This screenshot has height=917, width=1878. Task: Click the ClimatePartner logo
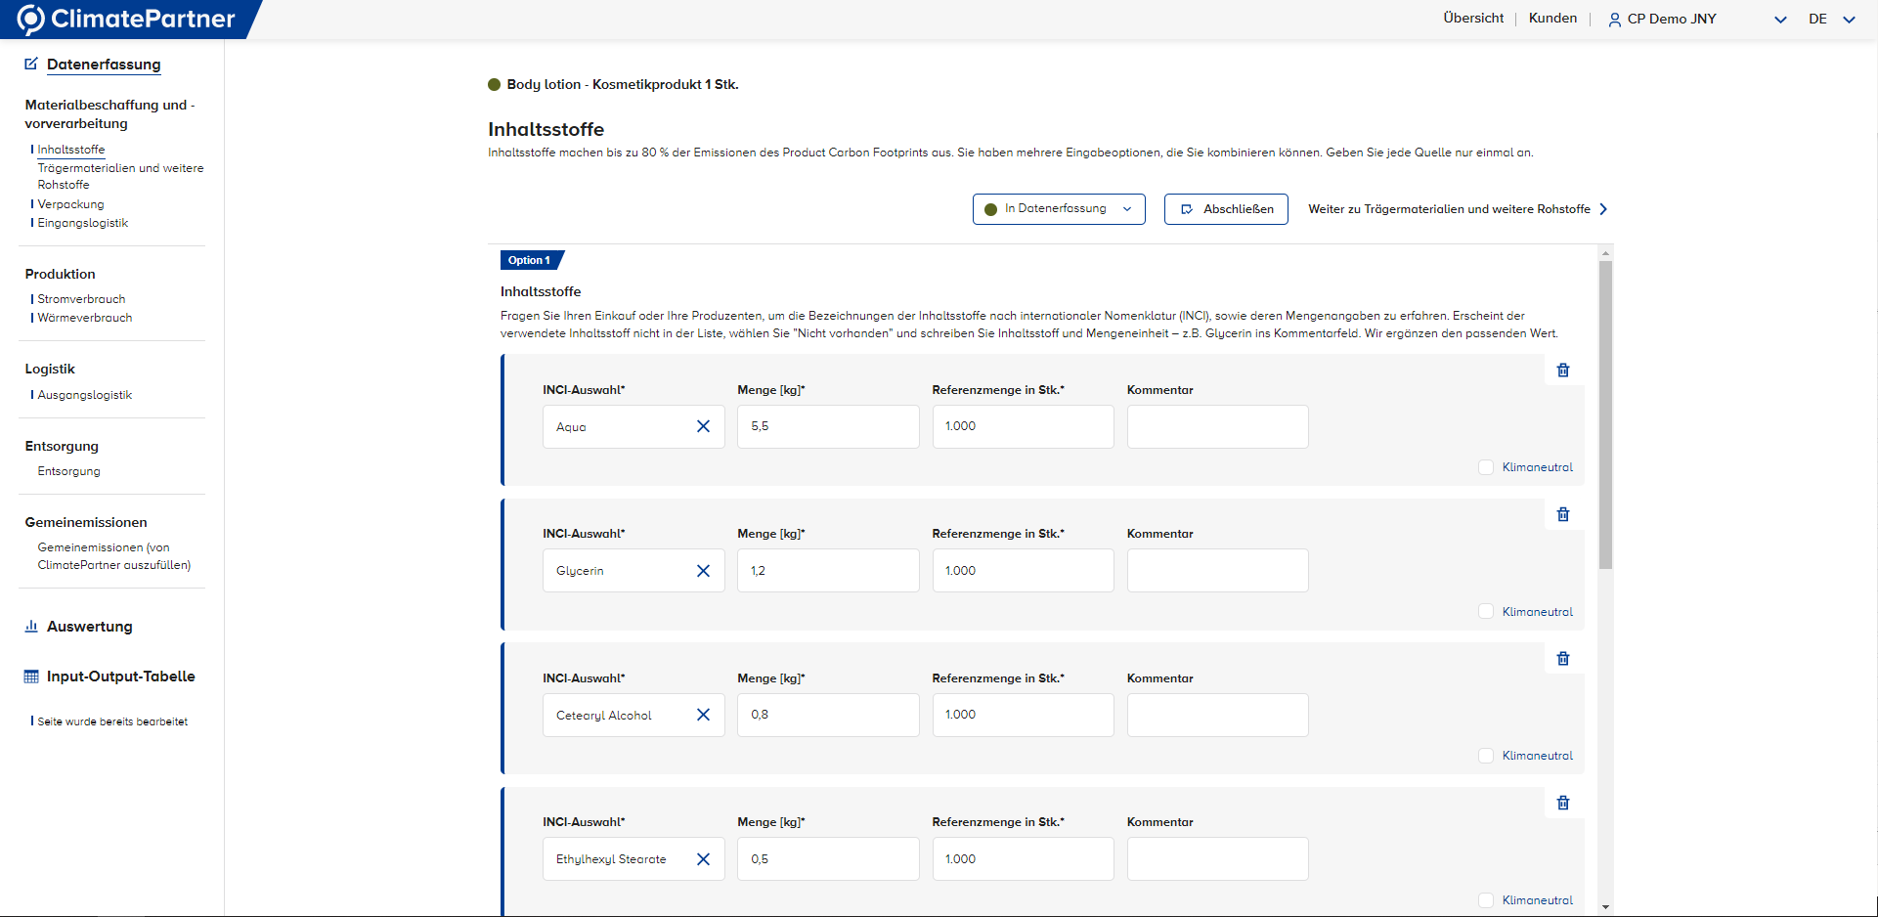pyautogui.click(x=127, y=20)
